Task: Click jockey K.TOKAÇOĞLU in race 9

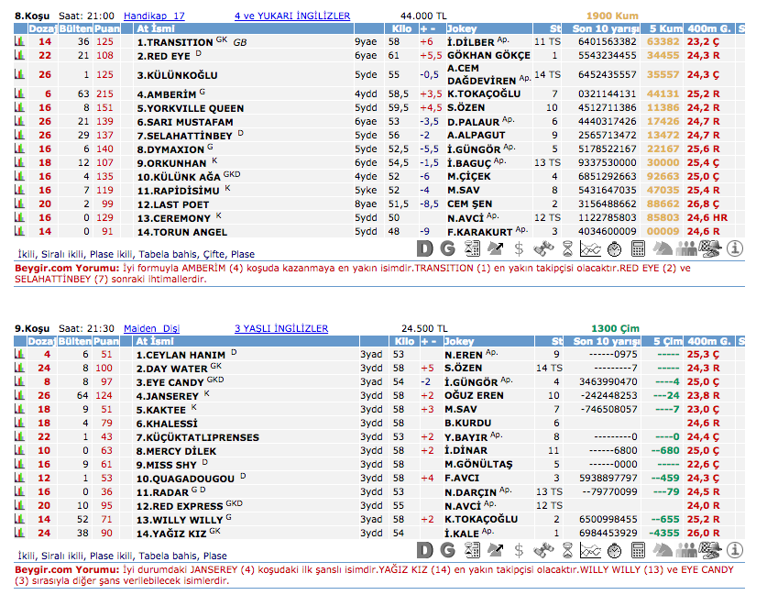Action: [480, 519]
